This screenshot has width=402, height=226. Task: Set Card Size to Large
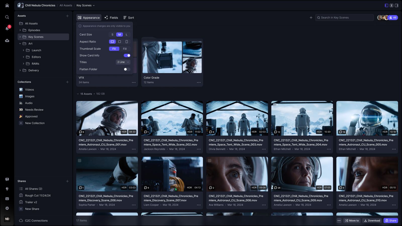click(127, 34)
